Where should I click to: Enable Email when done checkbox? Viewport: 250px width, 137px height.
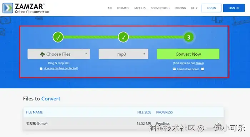pos(202,69)
